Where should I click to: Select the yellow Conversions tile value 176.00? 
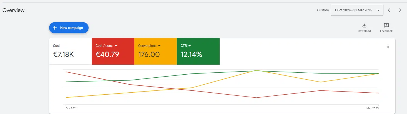[149, 54]
